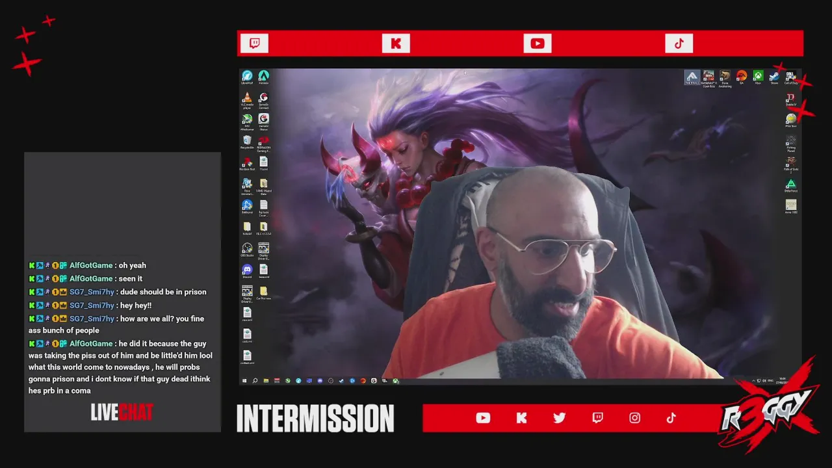The width and height of the screenshot is (832, 468).
Task: Click the TikTok icon in top banner
Action: tap(679, 44)
